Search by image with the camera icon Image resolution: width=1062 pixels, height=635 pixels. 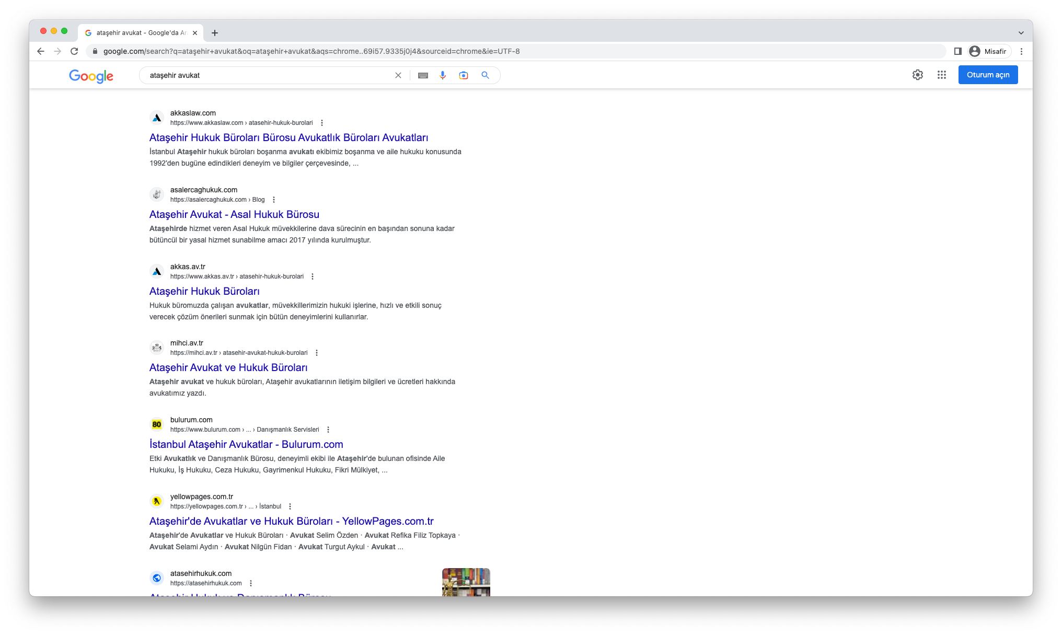click(464, 75)
